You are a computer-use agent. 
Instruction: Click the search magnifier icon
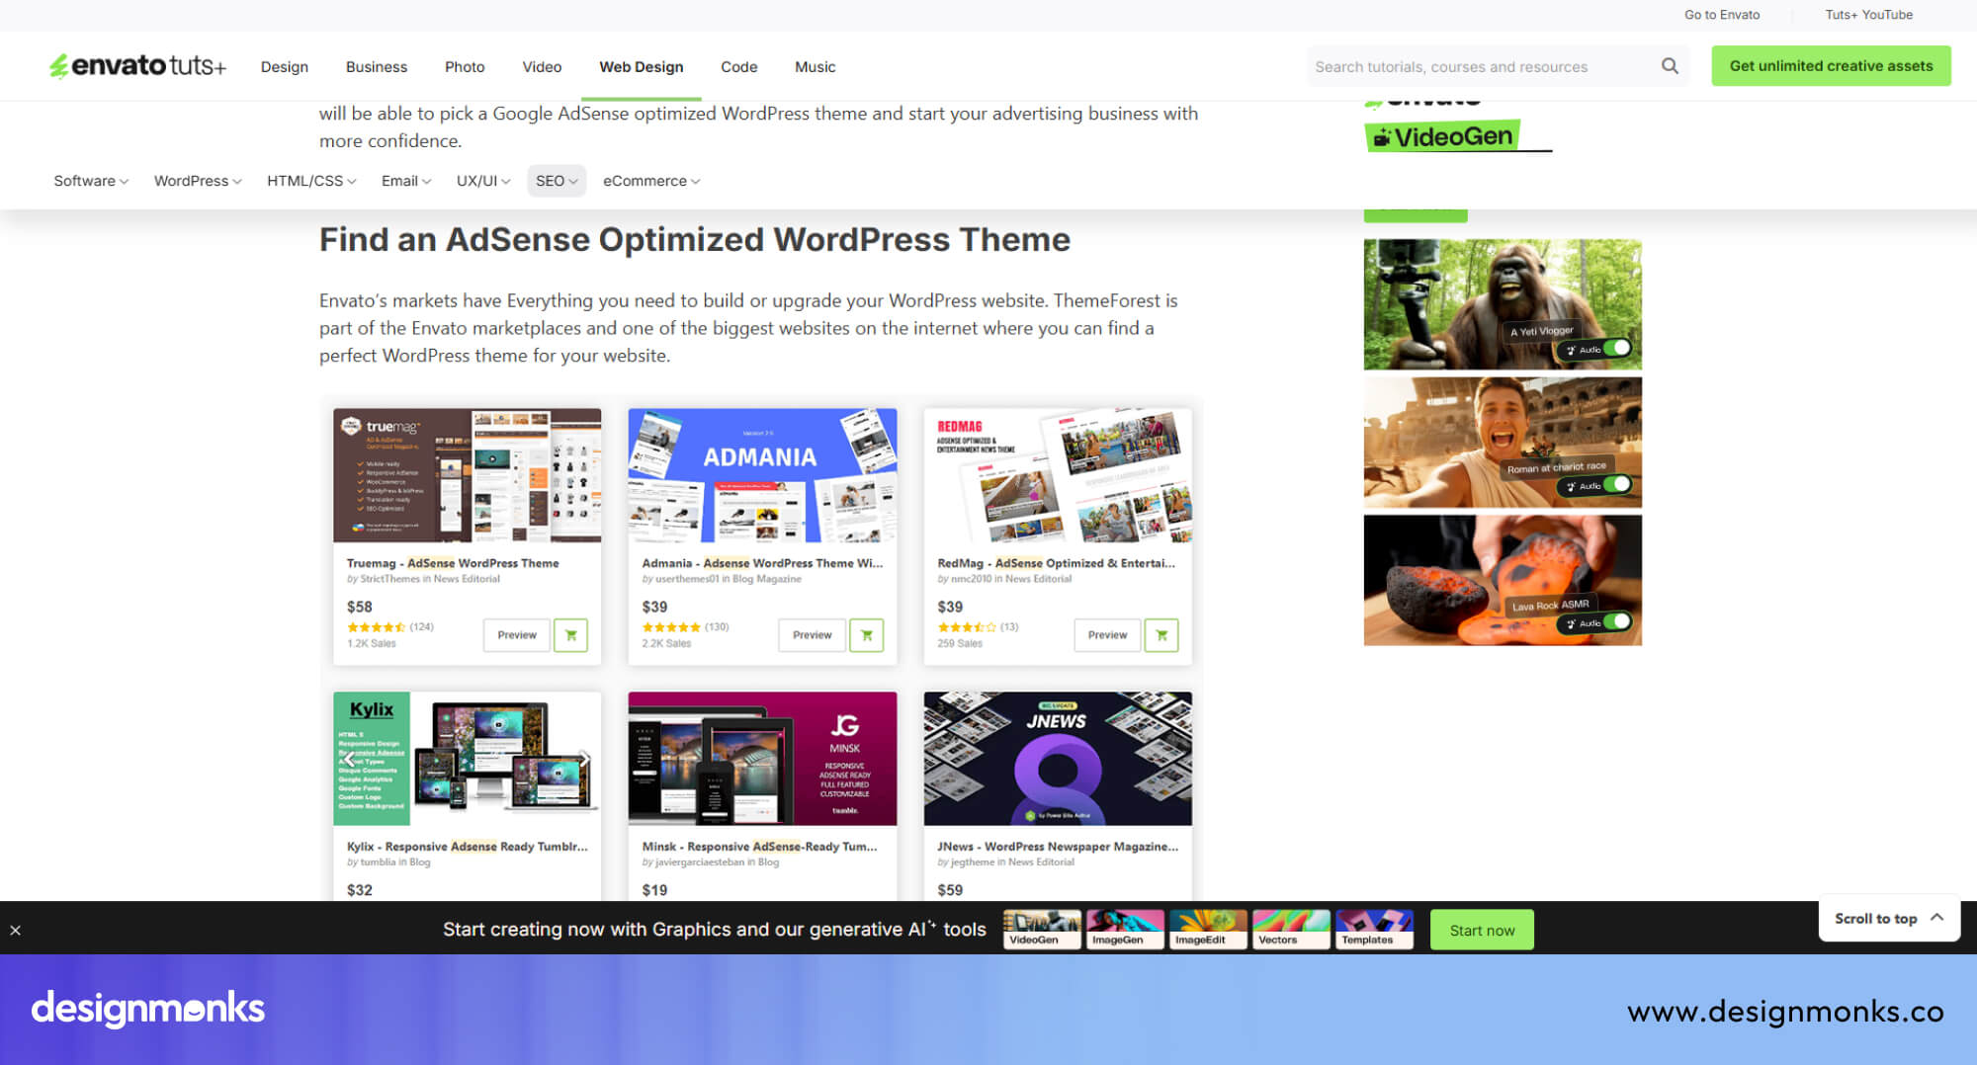[1670, 66]
